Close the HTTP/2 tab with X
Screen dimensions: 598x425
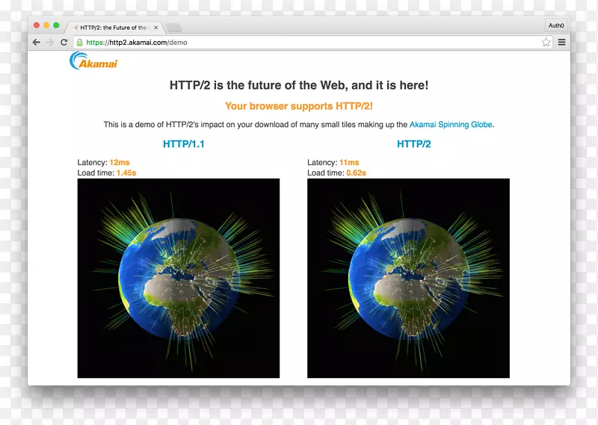(155, 28)
